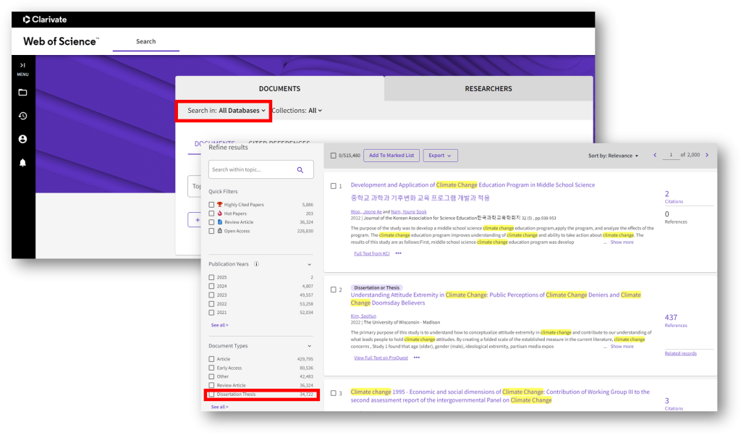The image size is (741, 435).
Task: Check publication year 2022
Action: coord(212,304)
